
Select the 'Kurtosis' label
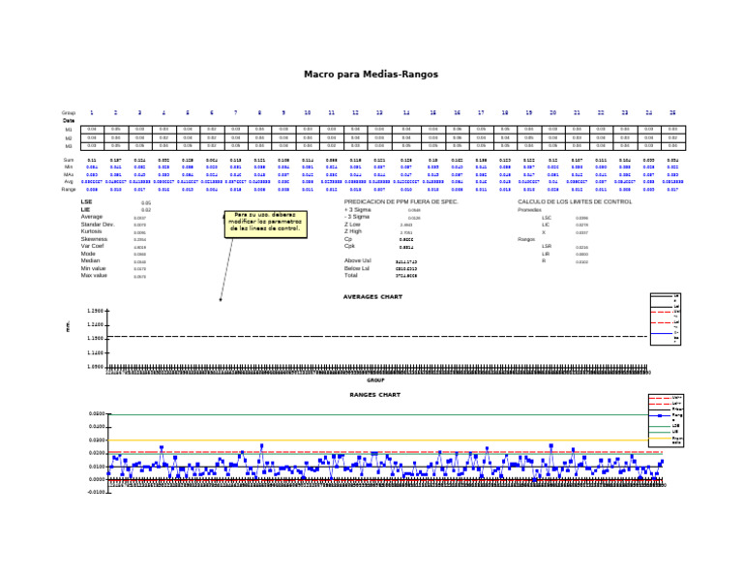tap(91, 231)
